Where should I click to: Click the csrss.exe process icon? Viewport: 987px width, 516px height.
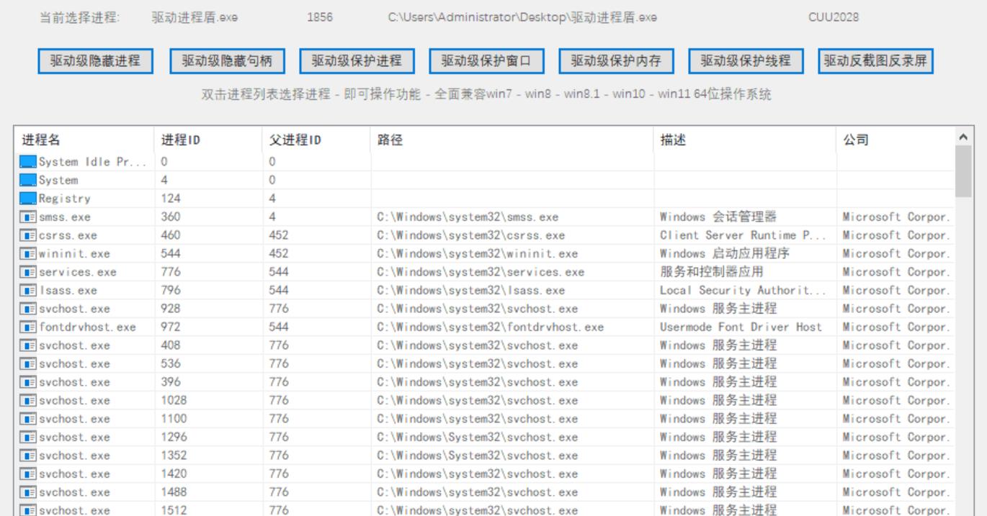pyautogui.click(x=28, y=235)
